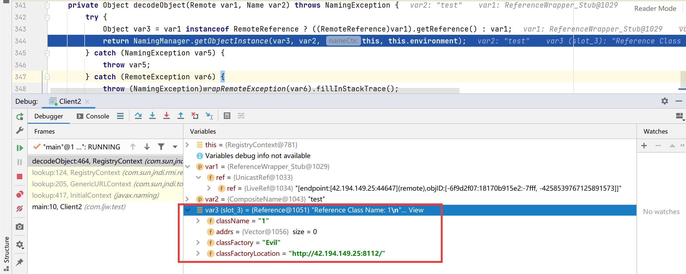Click Reader Mode label in editor
Image resolution: width=686 pixels, height=274 pixels.
coord(655,8)
